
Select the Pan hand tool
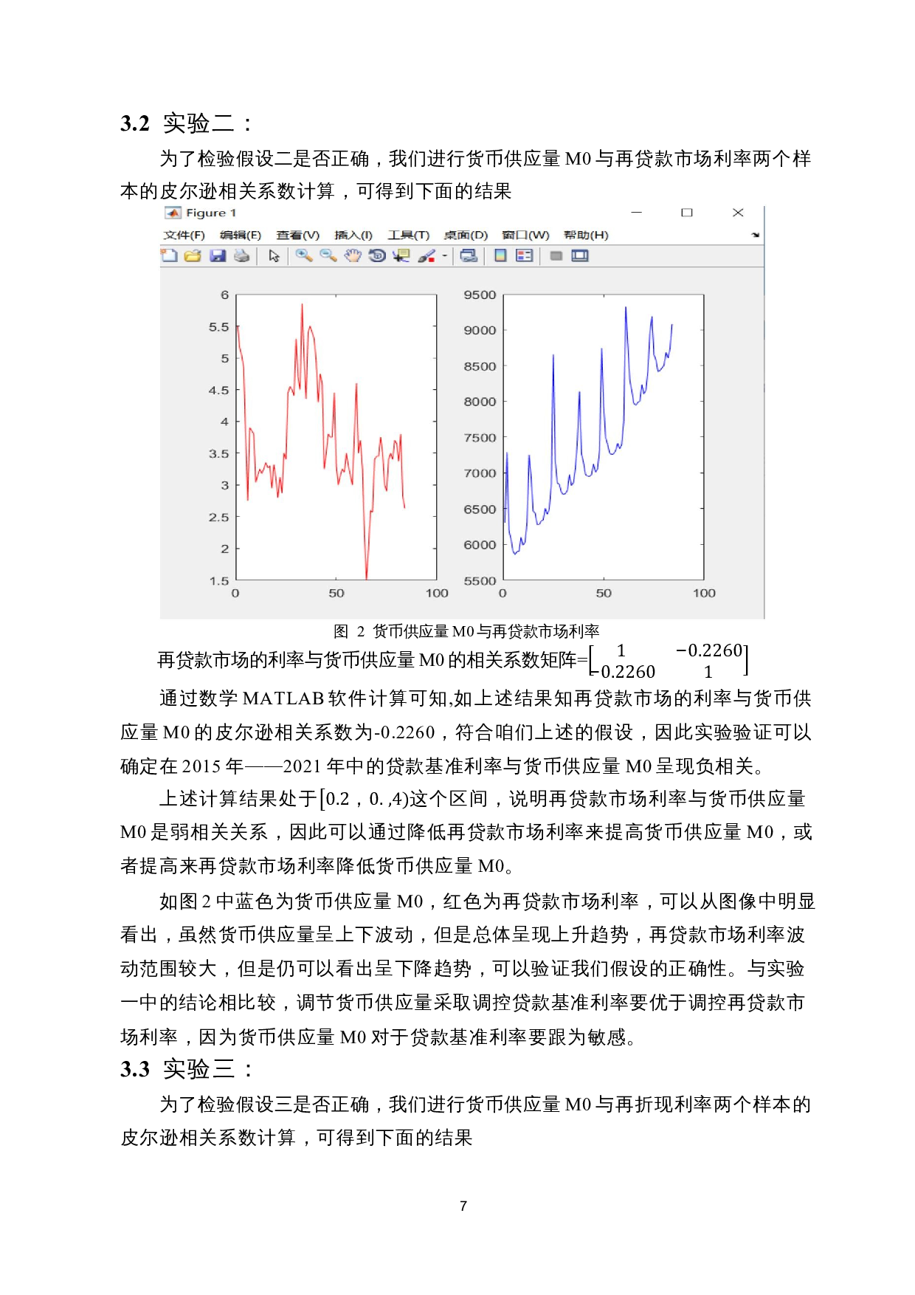353,255
